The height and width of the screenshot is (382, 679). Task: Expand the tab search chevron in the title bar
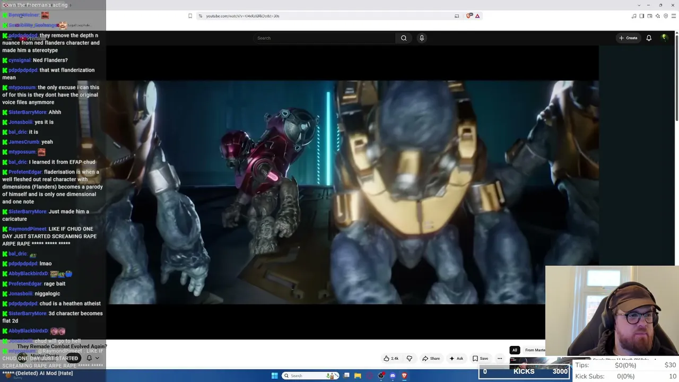click(639, 5)
